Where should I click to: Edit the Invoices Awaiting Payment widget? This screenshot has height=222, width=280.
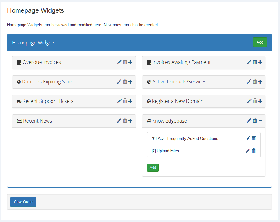pyautogui.click(x=249, y=62)
